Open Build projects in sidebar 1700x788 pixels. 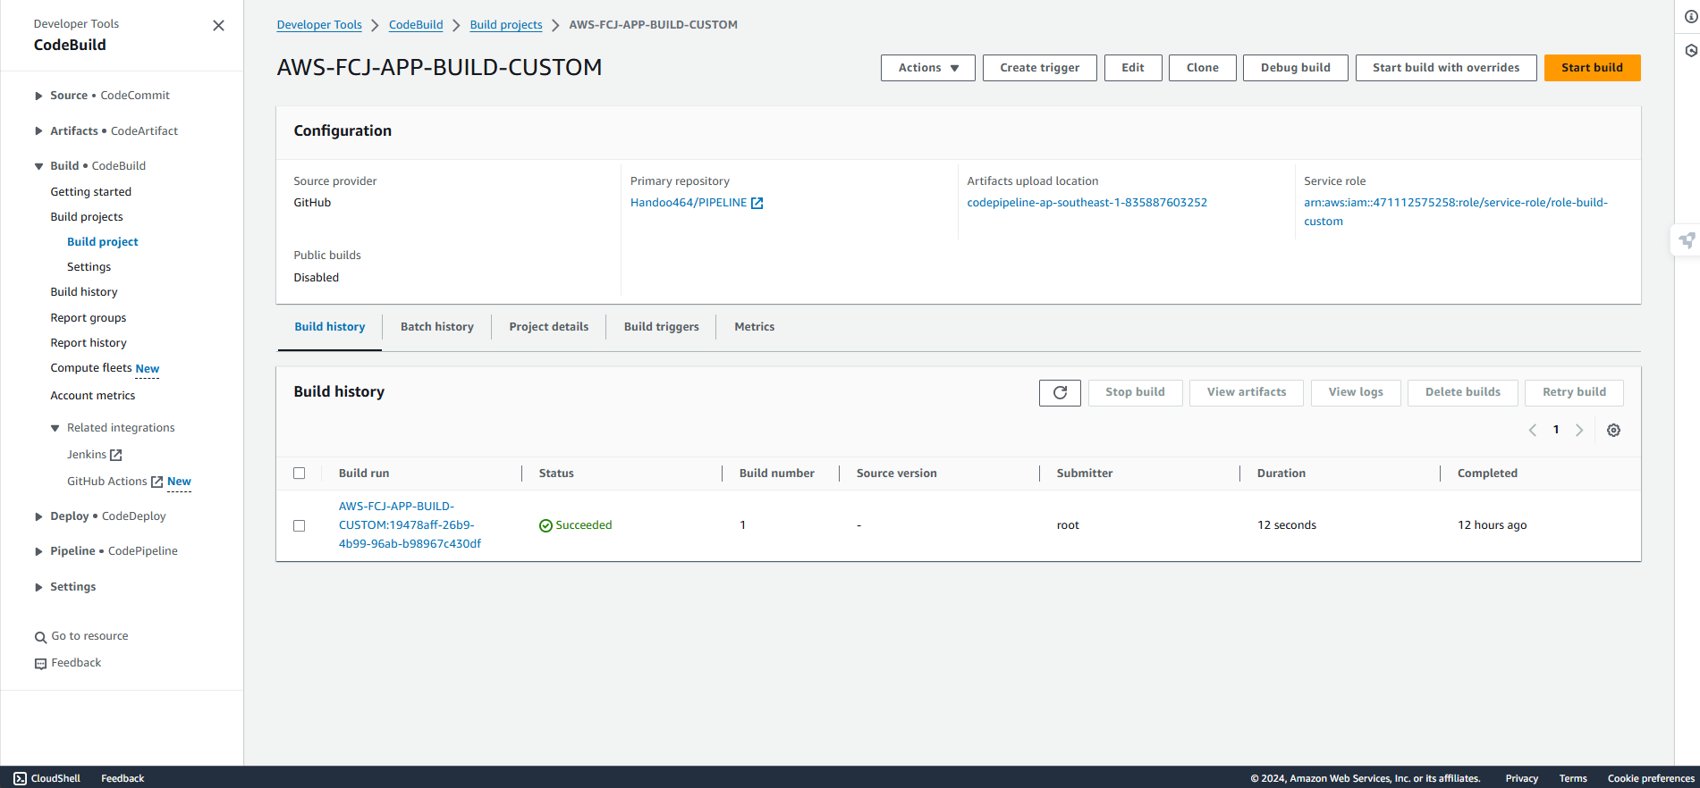click(x=87, y=217)
